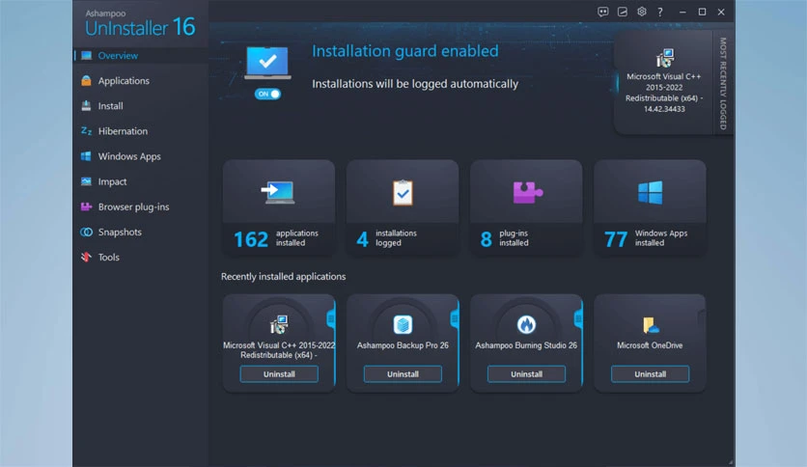Click the Impact chart icon

pos(87,181)
